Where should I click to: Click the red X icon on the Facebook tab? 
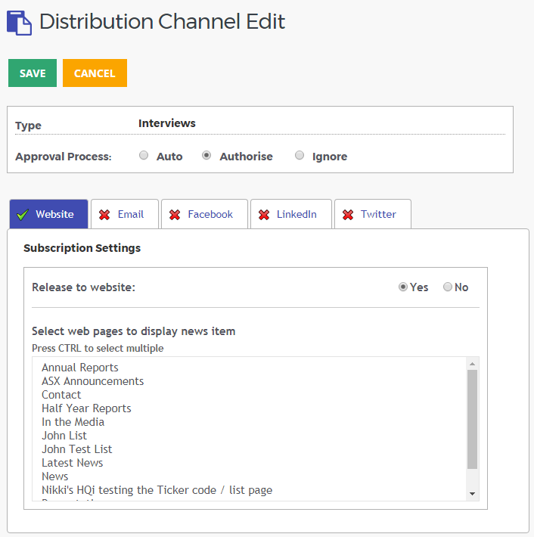coord(175,215)
